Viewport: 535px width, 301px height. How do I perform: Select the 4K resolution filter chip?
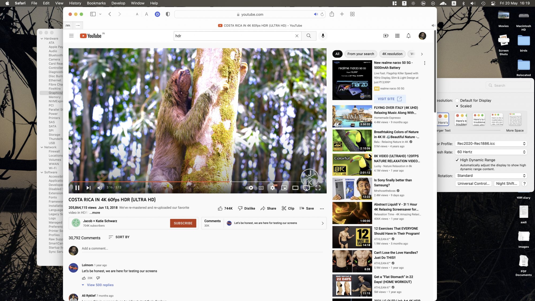click(392, 54)
